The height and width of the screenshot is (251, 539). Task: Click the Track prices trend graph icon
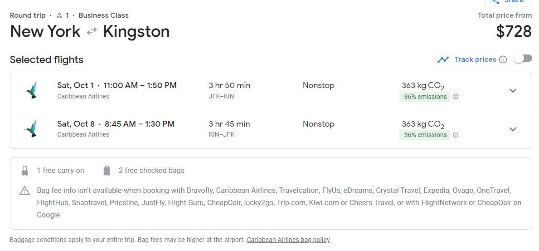pyautogui.click(x=443, y=59)
